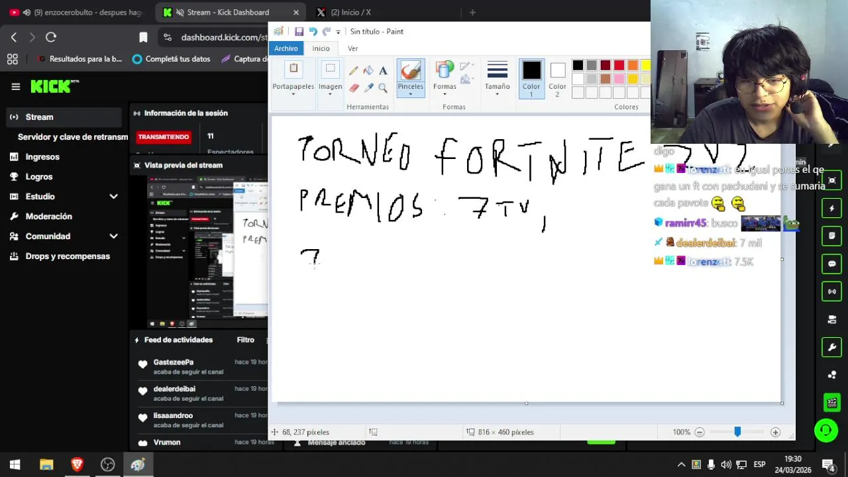Go back in the browser
The image size is (848, 477).
[14, 37]
